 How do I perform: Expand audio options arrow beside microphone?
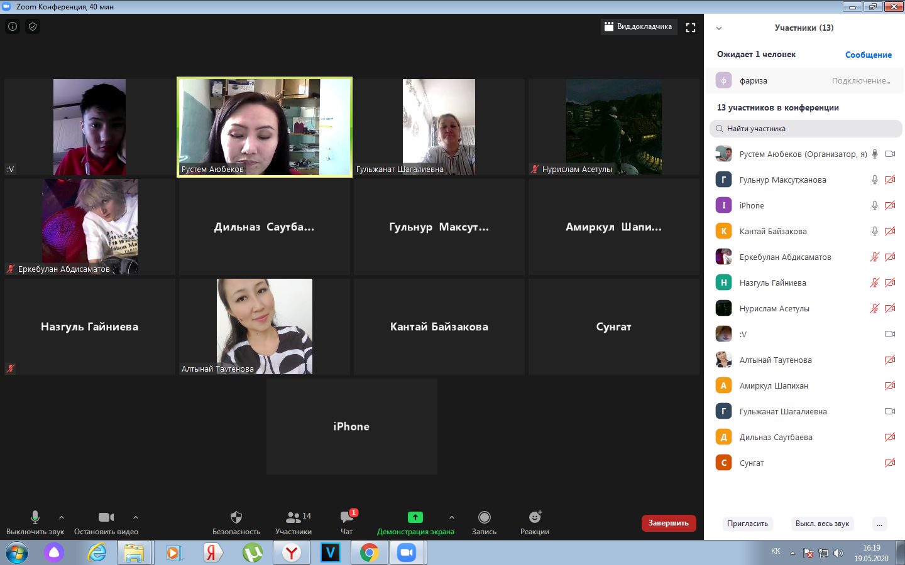click(x=62, y=517)
